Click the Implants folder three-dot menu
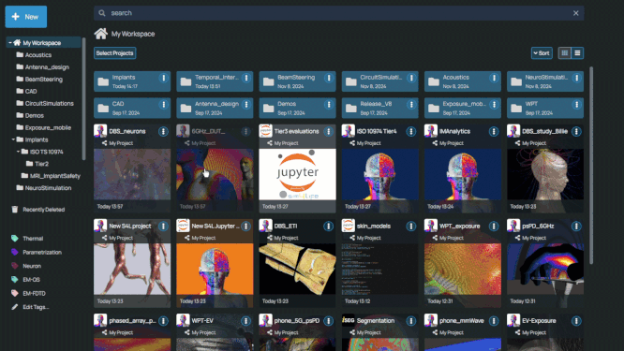The width and height of the screenshot is (624, 351). pos(164,79)
